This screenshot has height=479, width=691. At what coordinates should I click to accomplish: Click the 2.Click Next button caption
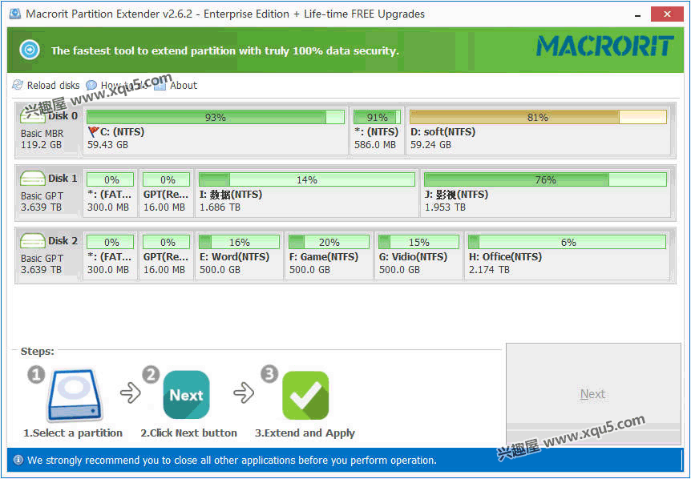(x=189, y=433)
